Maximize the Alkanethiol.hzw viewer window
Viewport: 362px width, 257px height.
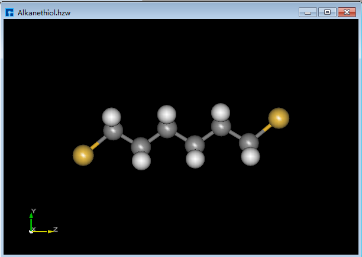click(x=327, y=12)
